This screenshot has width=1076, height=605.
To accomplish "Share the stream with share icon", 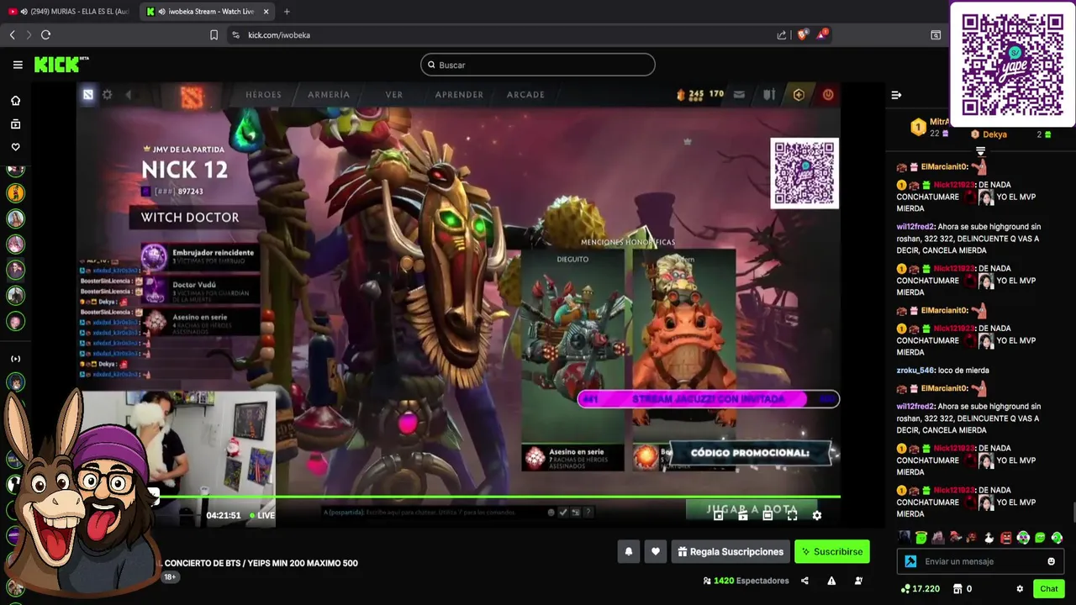I will pyautogui.click(x=804, y=581).
